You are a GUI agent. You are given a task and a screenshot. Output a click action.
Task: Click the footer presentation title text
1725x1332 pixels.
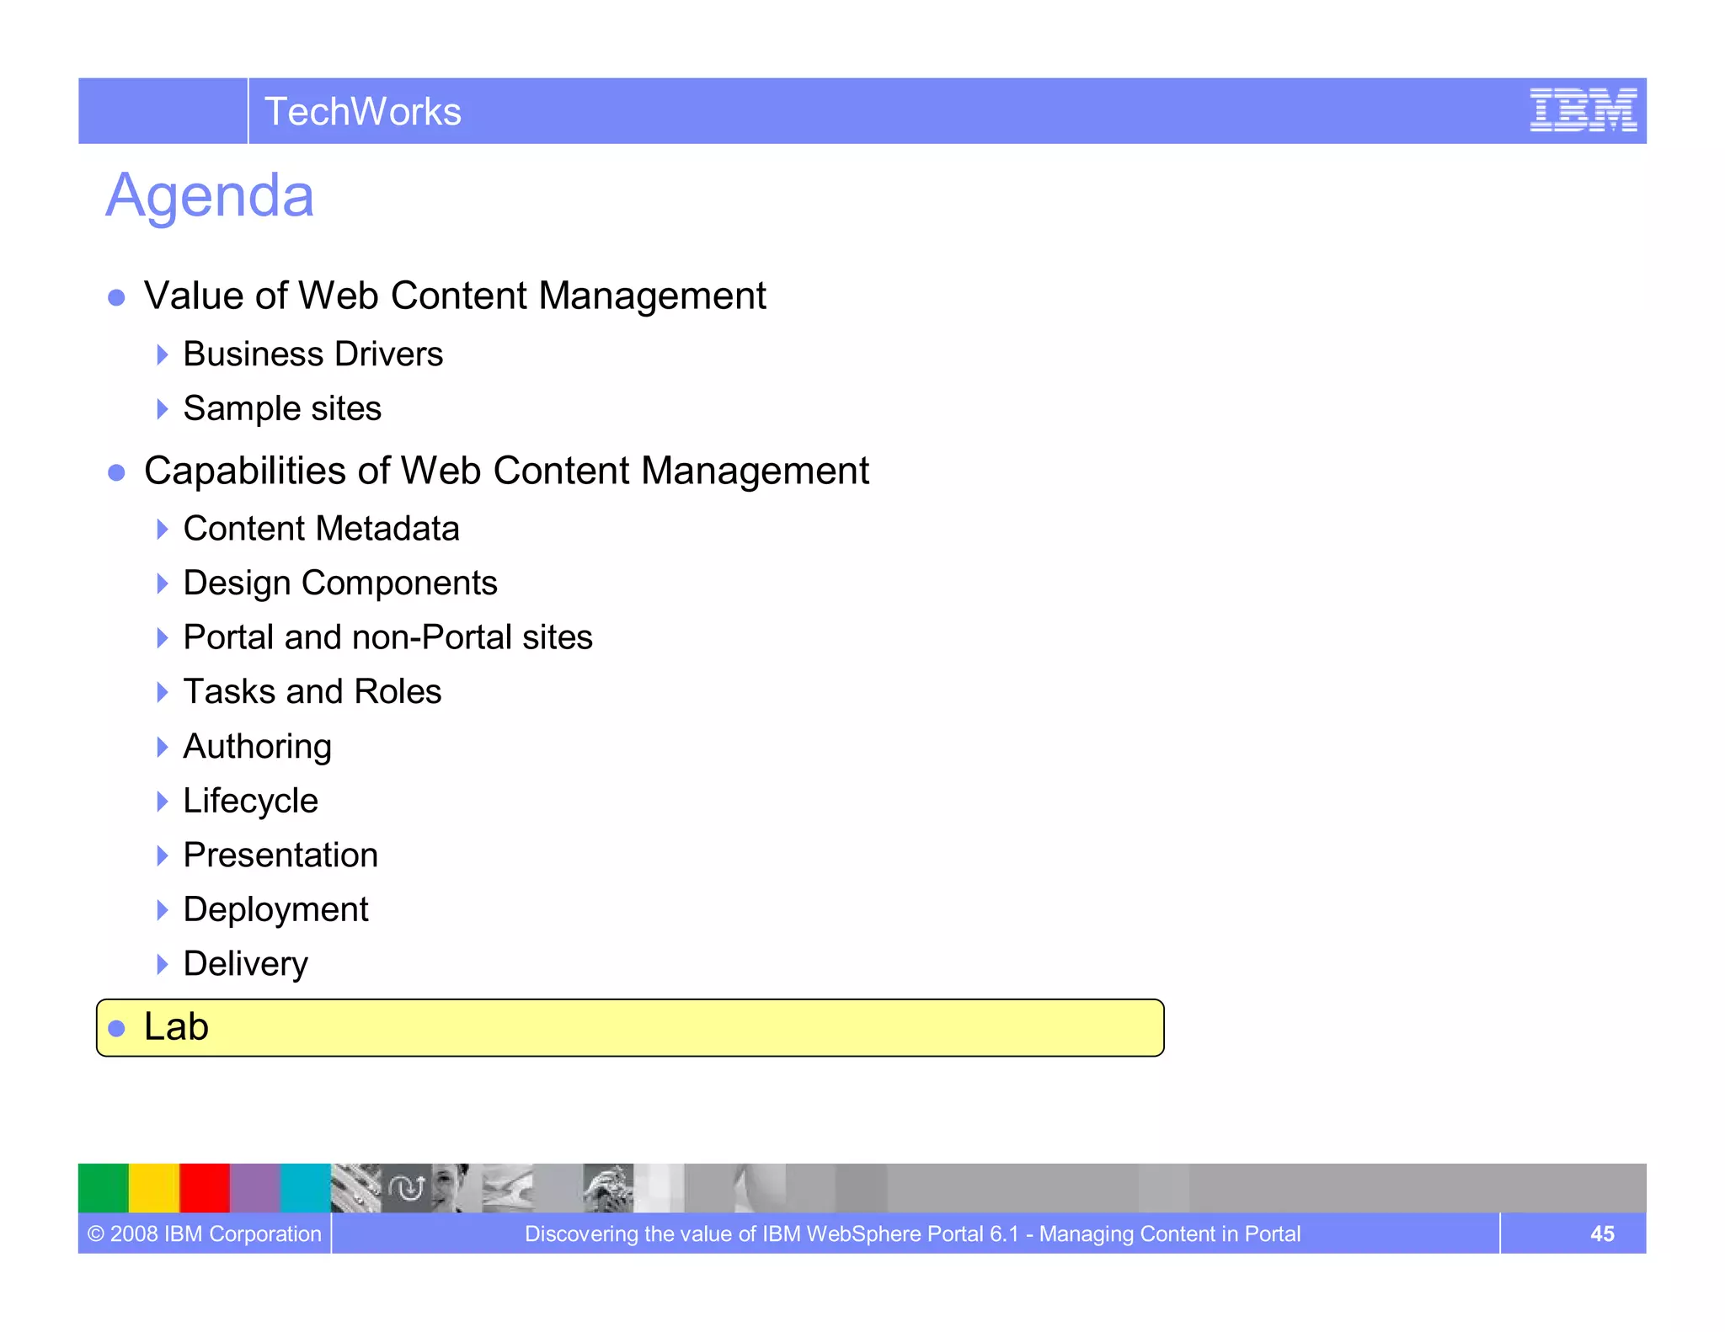(x=912, y=1234)
